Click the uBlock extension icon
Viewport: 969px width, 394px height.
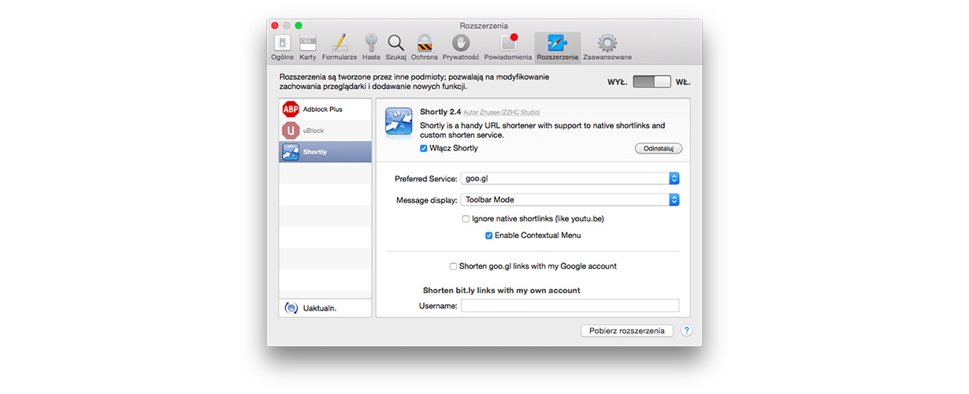pos(291,131)
